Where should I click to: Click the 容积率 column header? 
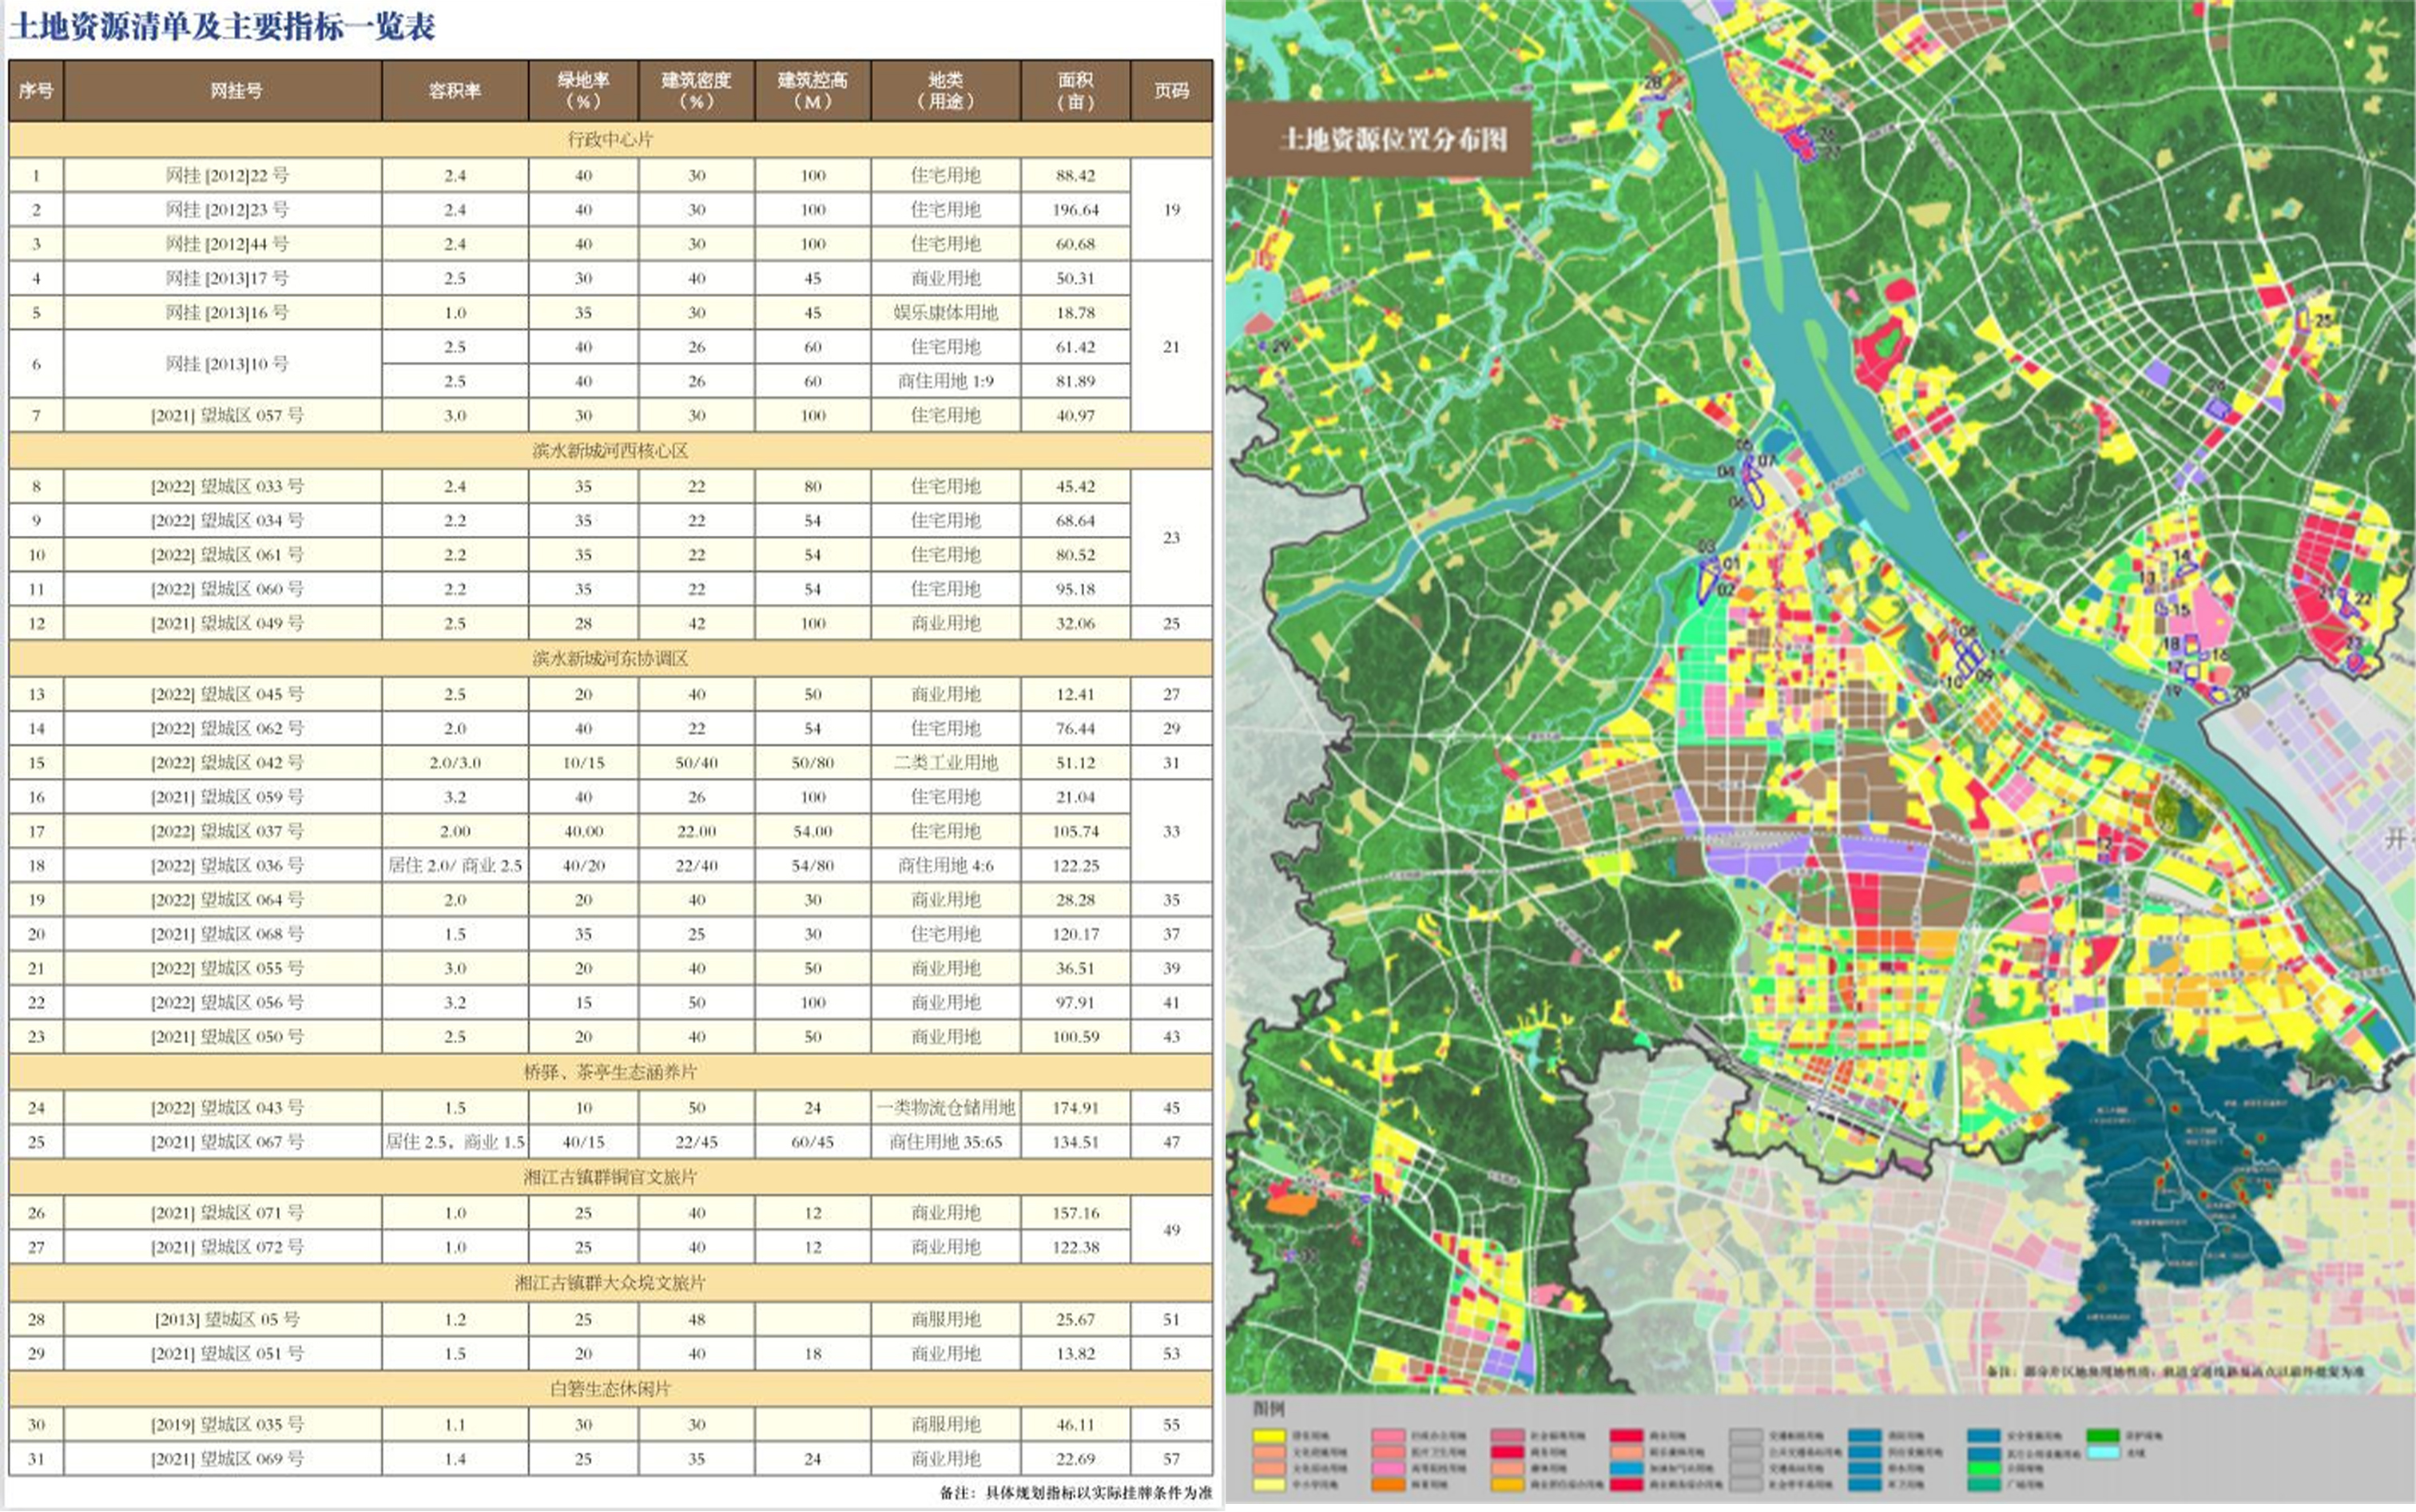[455, 91]
